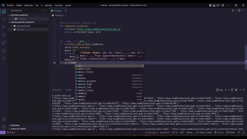
Task: Change UTF-8 encoding in status bar
Action: [x=174, y=132]
